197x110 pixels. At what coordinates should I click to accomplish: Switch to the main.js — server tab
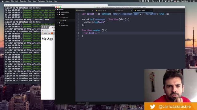(104, 10)
